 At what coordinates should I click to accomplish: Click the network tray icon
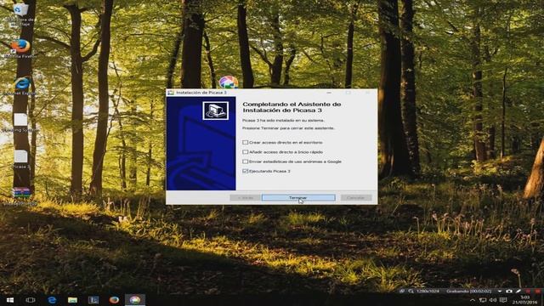click(x=483, y=300)
